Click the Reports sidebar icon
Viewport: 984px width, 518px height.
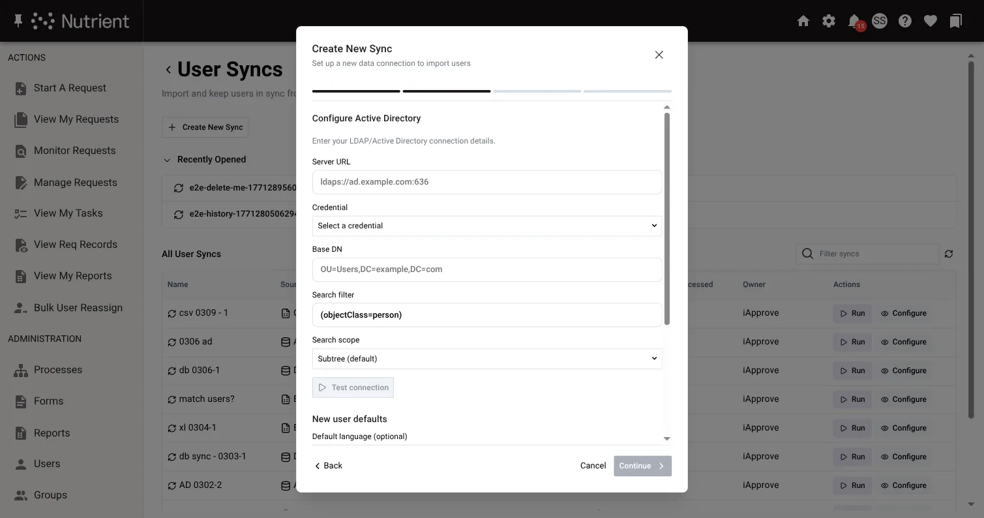21,433
